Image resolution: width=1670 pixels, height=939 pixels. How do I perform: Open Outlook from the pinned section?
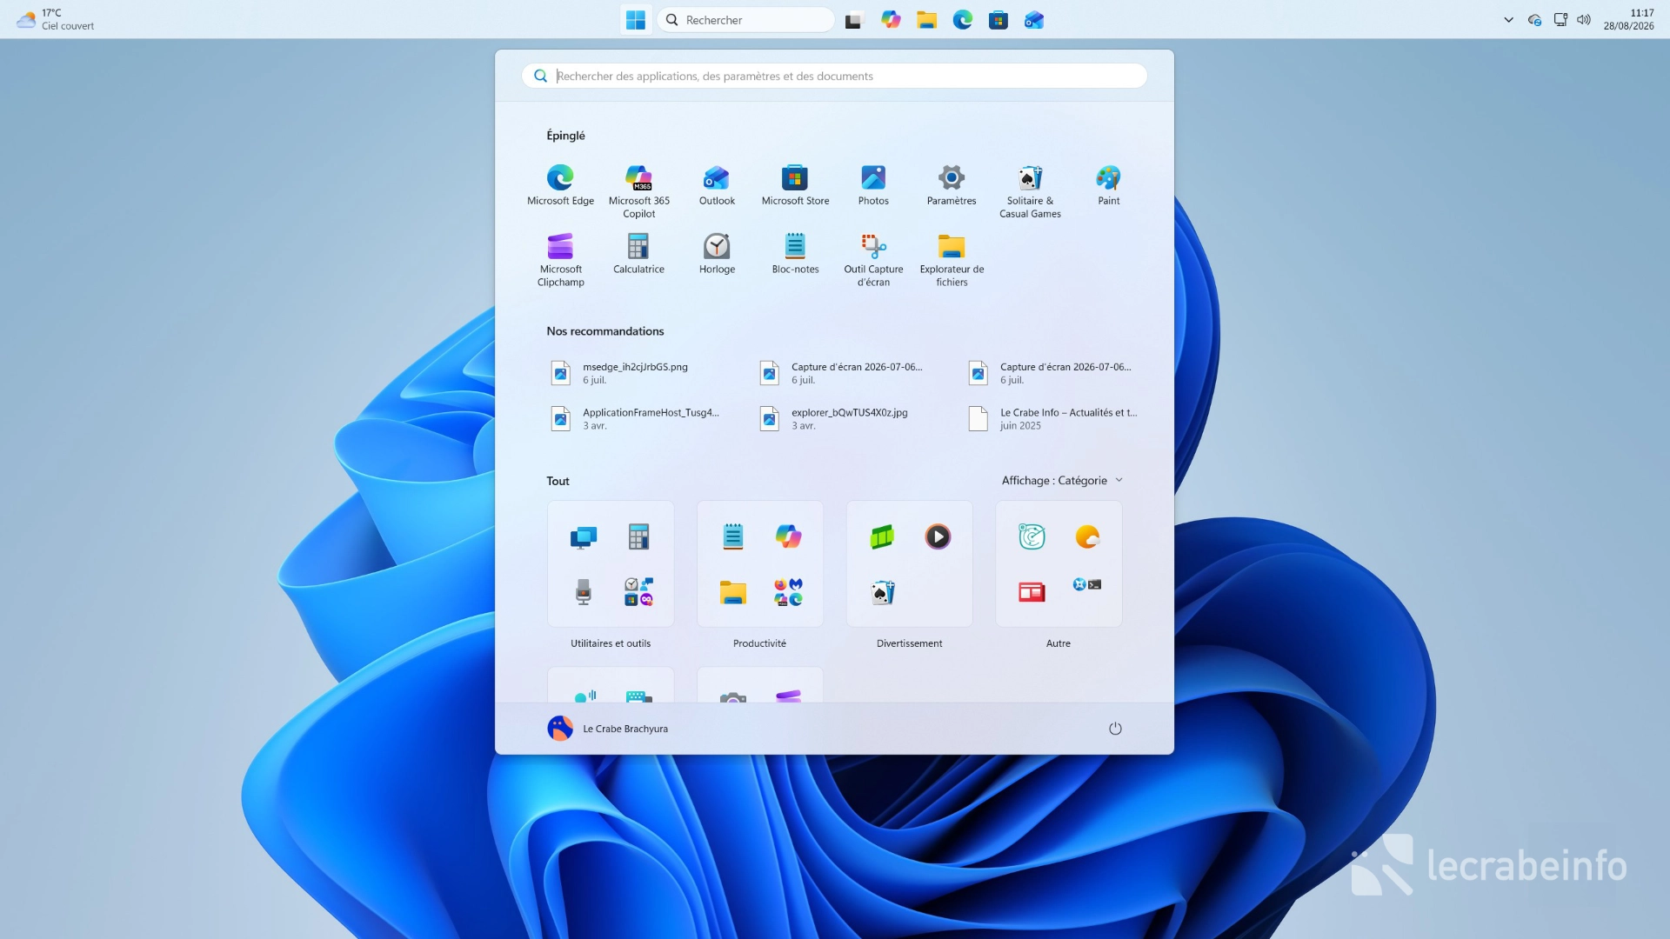[x=717, y=185]
